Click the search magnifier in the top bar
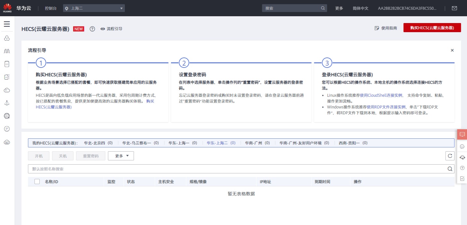 [323, 8]
